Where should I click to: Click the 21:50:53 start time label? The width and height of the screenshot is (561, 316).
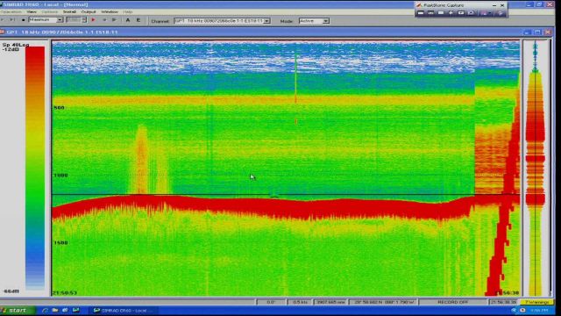(65, 293)
